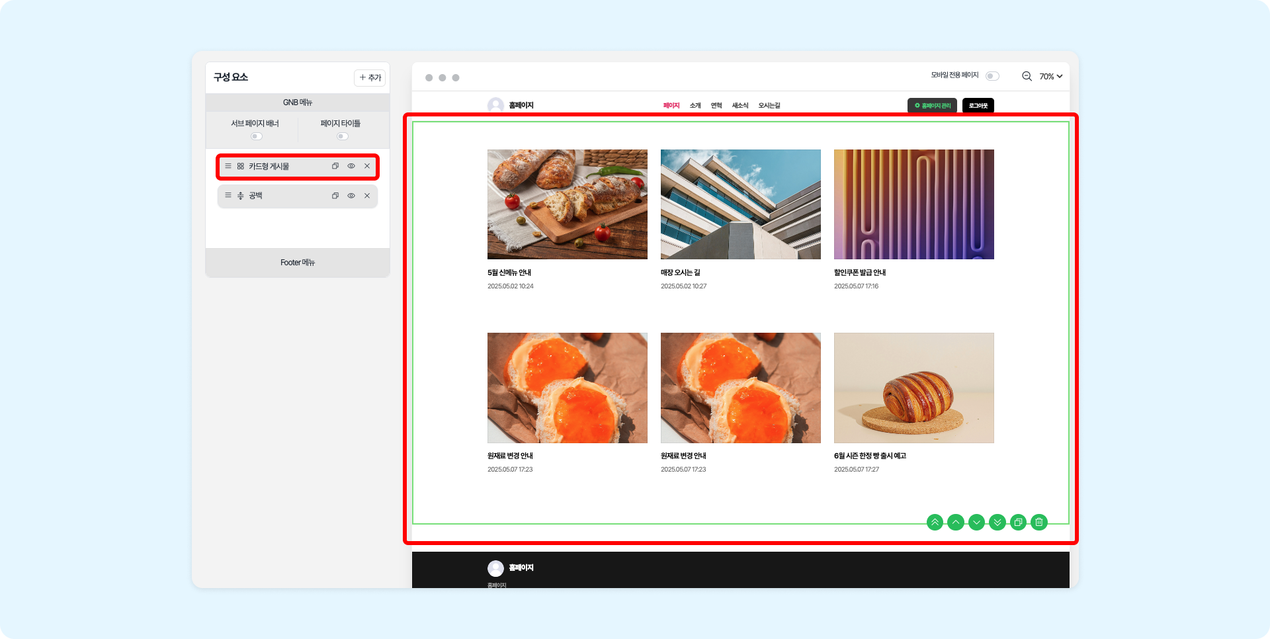
Task: Select the GNB 메뉴 section header
Action: tap(298, 103)
